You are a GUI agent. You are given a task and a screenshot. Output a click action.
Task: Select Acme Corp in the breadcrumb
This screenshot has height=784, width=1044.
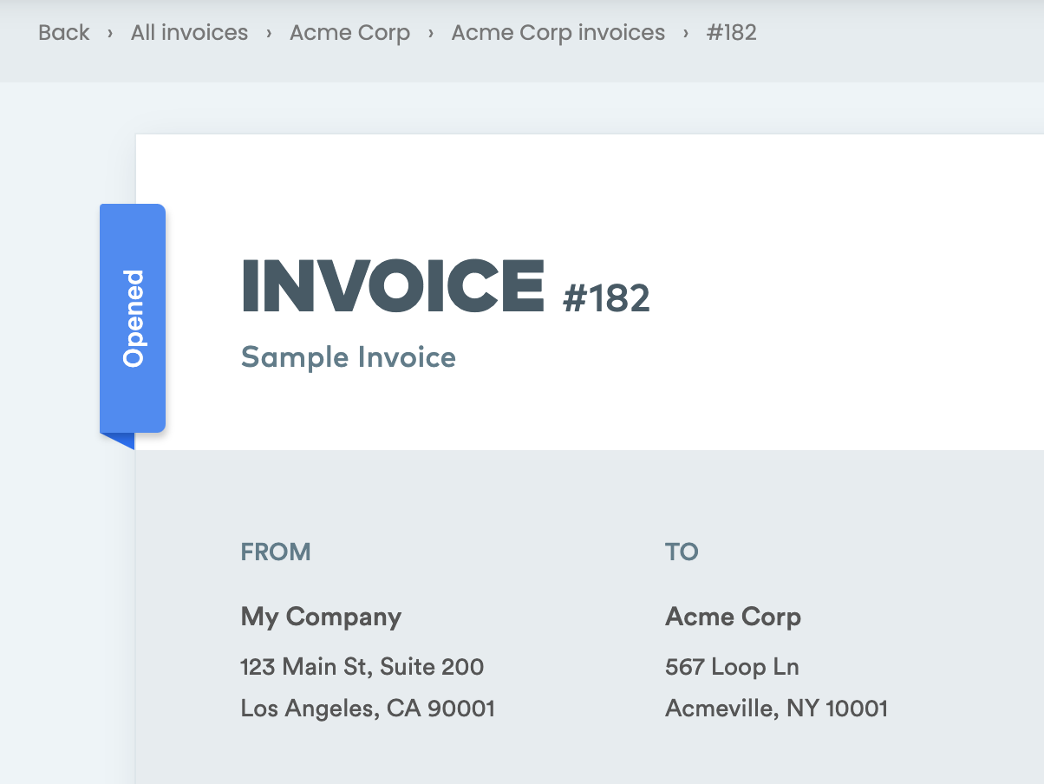[349, 32]
